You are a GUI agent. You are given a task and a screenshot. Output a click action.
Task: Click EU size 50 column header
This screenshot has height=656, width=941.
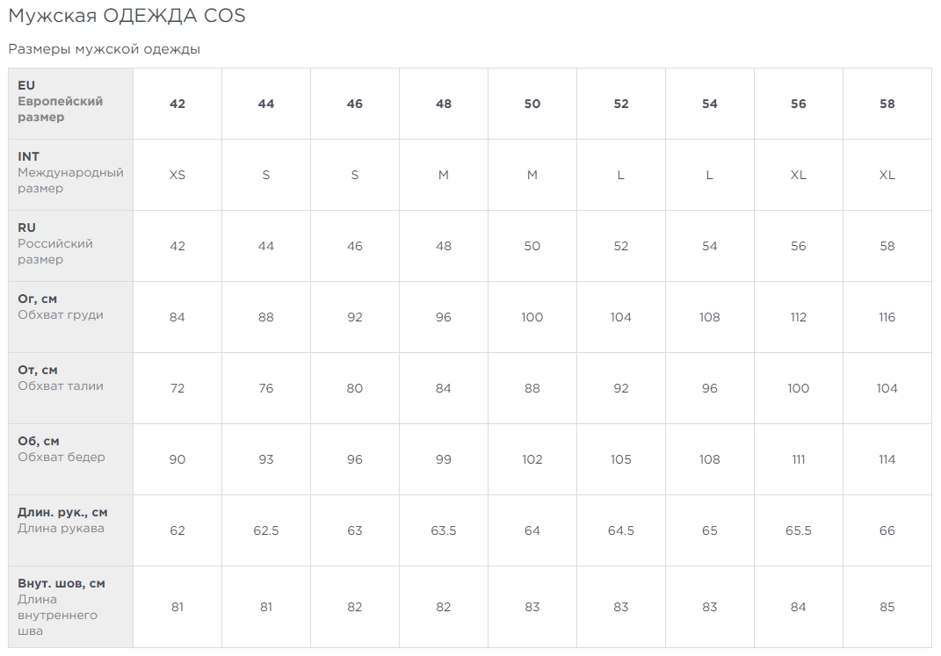coord(532,104)
